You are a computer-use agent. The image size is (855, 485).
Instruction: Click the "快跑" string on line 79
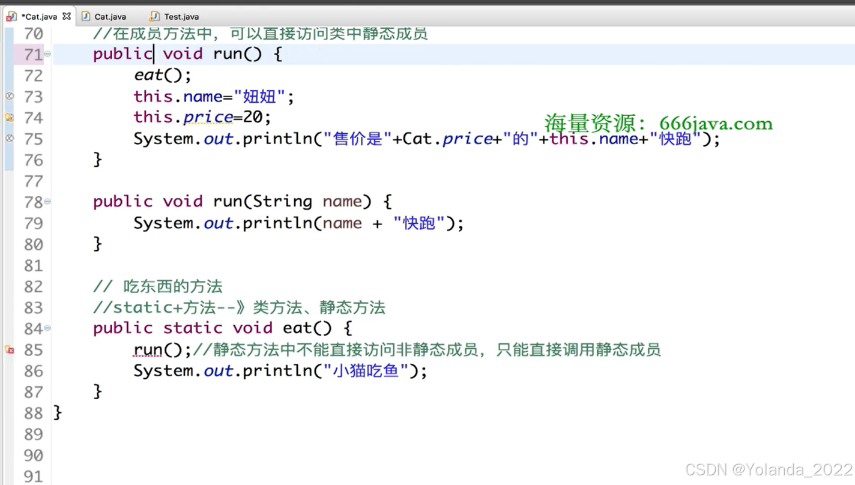point(419,223)
